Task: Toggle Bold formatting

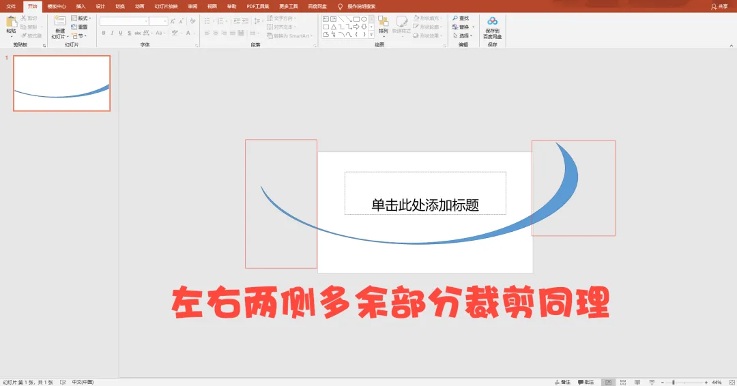Action: pos(104,33)
